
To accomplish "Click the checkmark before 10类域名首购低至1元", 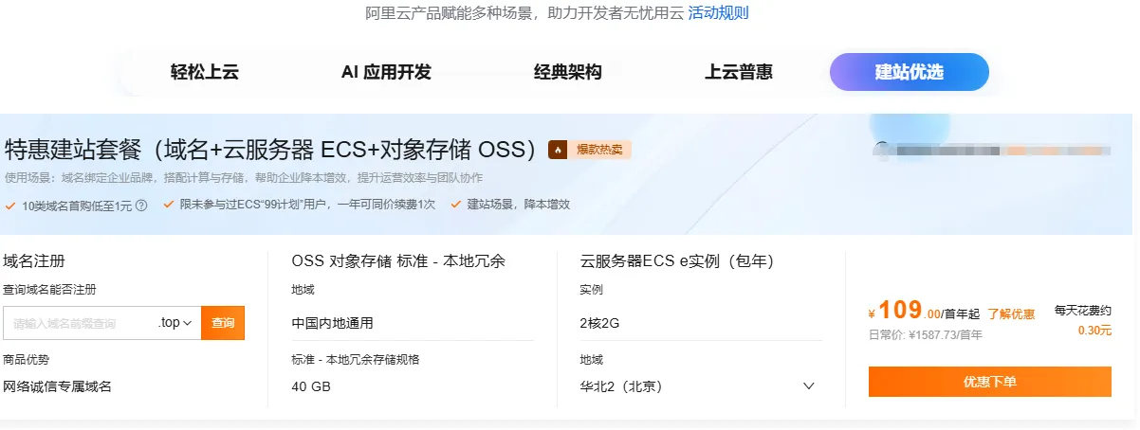I will click(x=10, y=205).
